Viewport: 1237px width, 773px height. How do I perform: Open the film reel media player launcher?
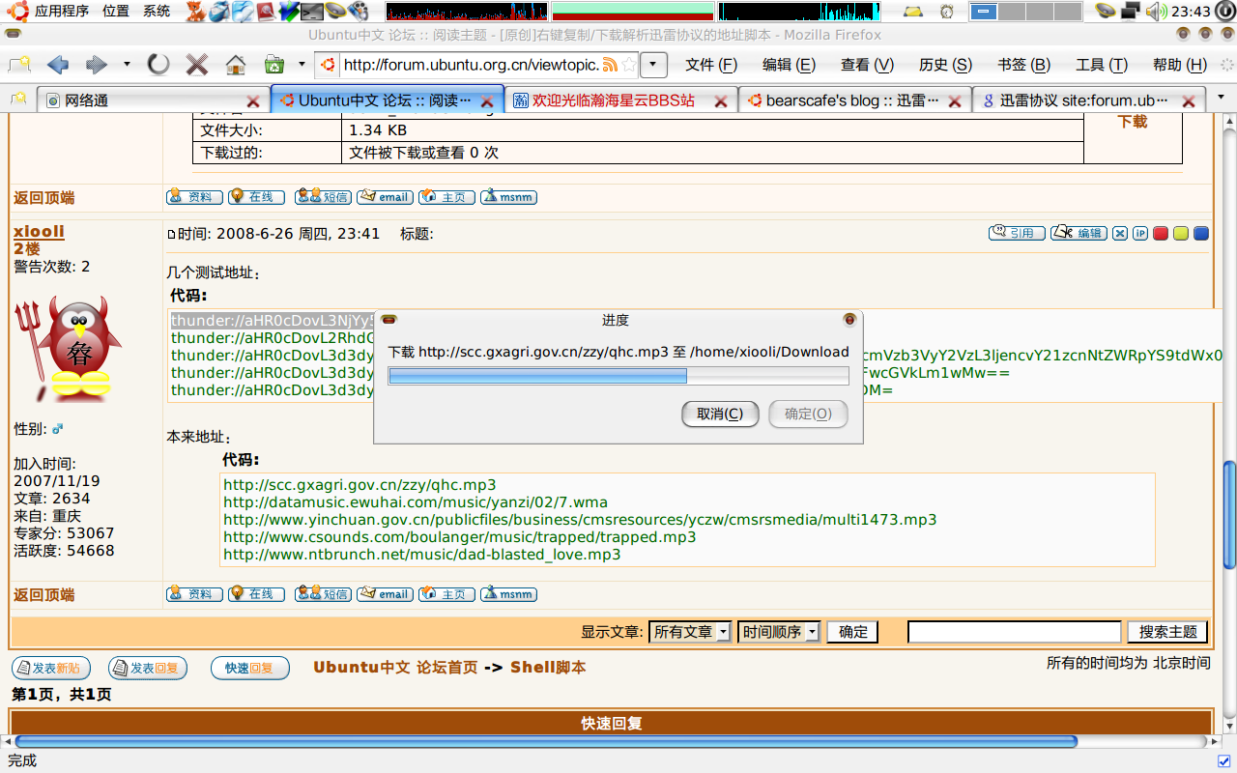[358, 12]
